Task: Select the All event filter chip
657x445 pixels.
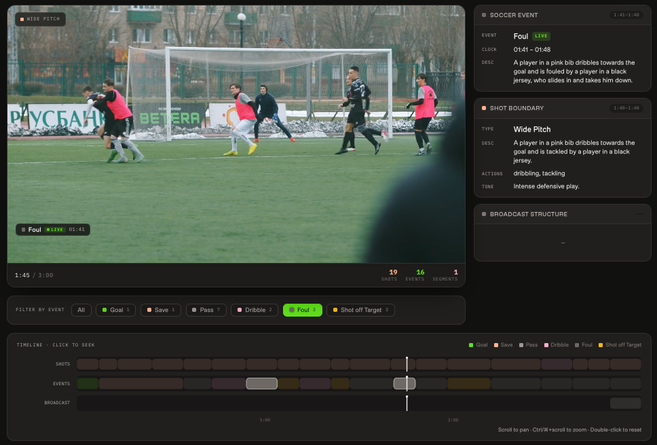Action: [x=81, y=310]
